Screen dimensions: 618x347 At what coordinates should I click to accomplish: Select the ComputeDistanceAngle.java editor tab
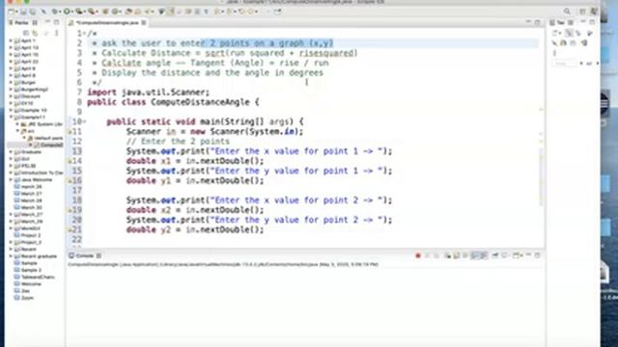click(107, 23)
